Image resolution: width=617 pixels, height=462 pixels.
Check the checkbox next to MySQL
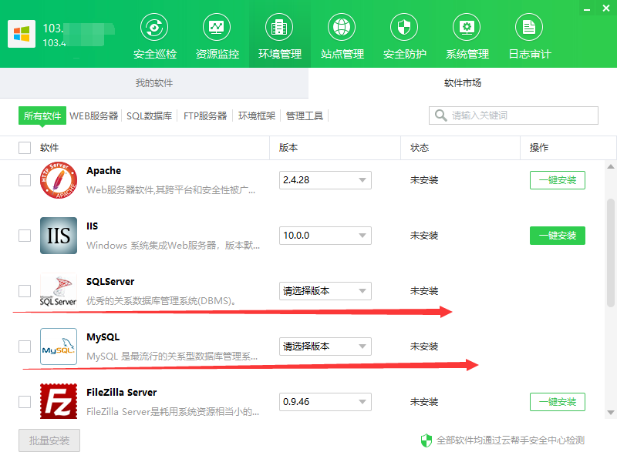coord(24,346)
